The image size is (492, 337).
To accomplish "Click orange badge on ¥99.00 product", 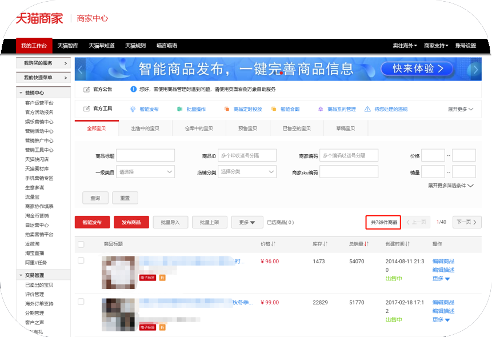I will pyautogui.click(x=162, y=328).
